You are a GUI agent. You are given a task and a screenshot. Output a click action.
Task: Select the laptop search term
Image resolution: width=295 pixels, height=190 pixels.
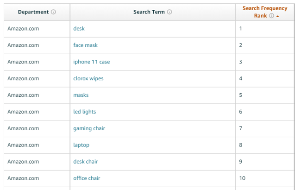[82, 145]
